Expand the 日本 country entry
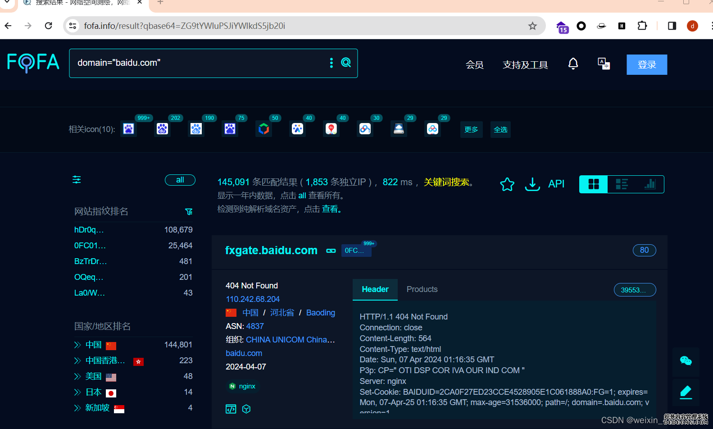 coord(77,392)
